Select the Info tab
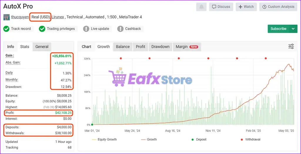The width and height of the screenshot is (301, 154). (x=11, y=47)
